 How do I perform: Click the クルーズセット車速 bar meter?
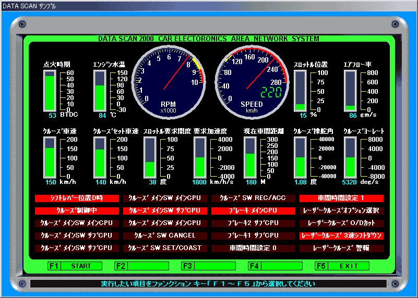point(100,158)
